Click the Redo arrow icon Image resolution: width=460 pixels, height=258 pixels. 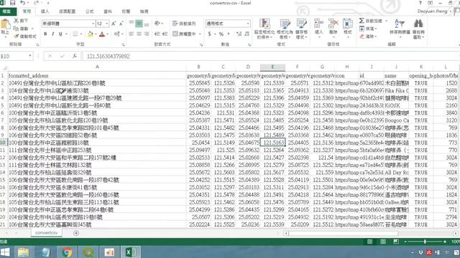pyautogui.click(x=36, y=3)
